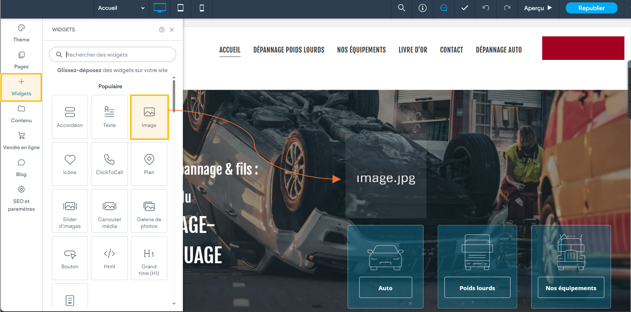This screenshot has height=312, width=631.
Task: Open widgets help question mark
Action: [162, 30]
